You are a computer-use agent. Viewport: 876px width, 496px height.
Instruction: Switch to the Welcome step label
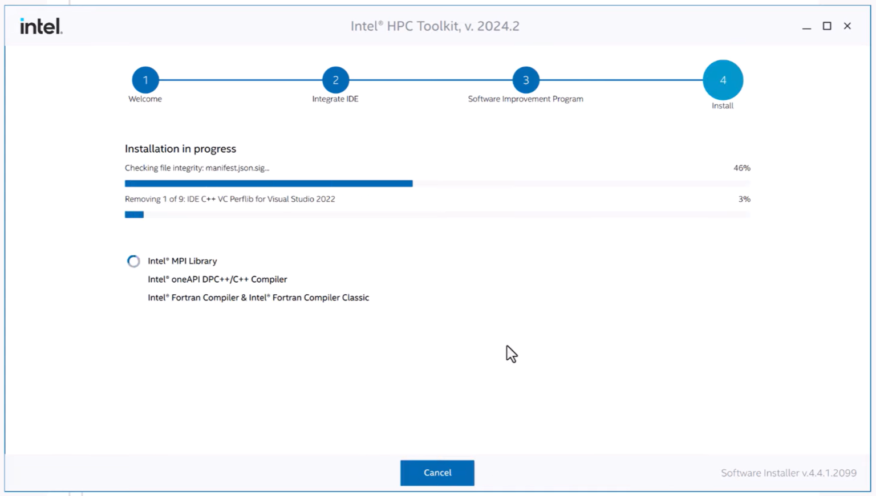point(145,99)
